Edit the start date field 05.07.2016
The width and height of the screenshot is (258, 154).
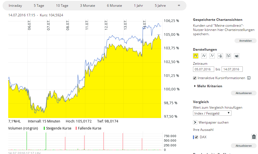pos(203,69)
